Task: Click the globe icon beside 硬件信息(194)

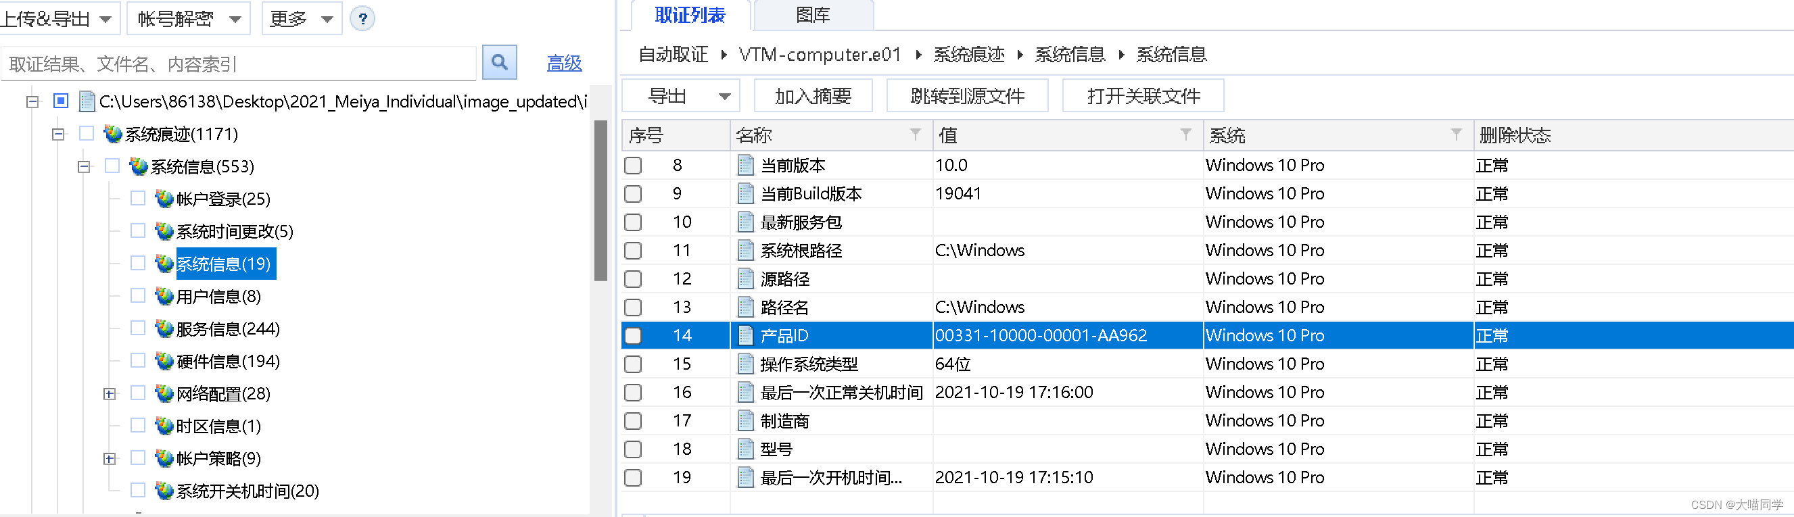Action: click(164, 361)
